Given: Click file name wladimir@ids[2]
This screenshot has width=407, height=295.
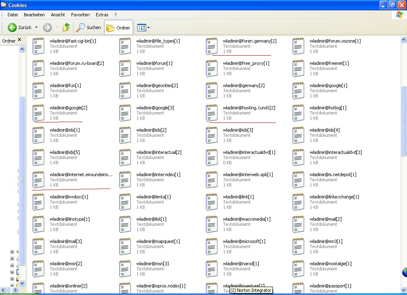Looking at the screenshot, I should coord(151,130).
